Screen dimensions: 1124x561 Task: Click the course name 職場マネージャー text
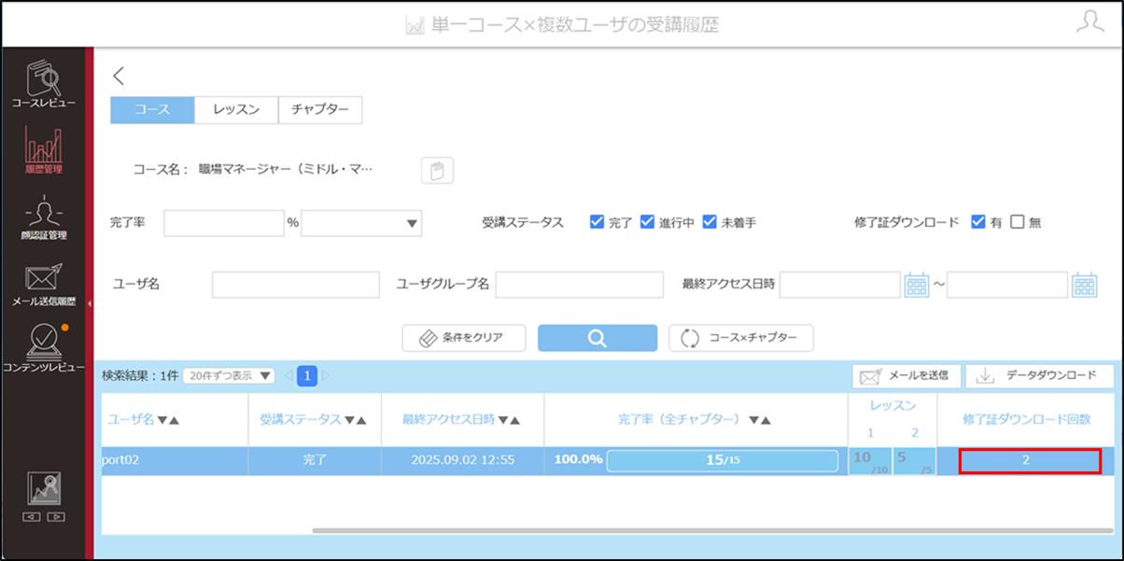pyautogui.click(x=286, y=170)
